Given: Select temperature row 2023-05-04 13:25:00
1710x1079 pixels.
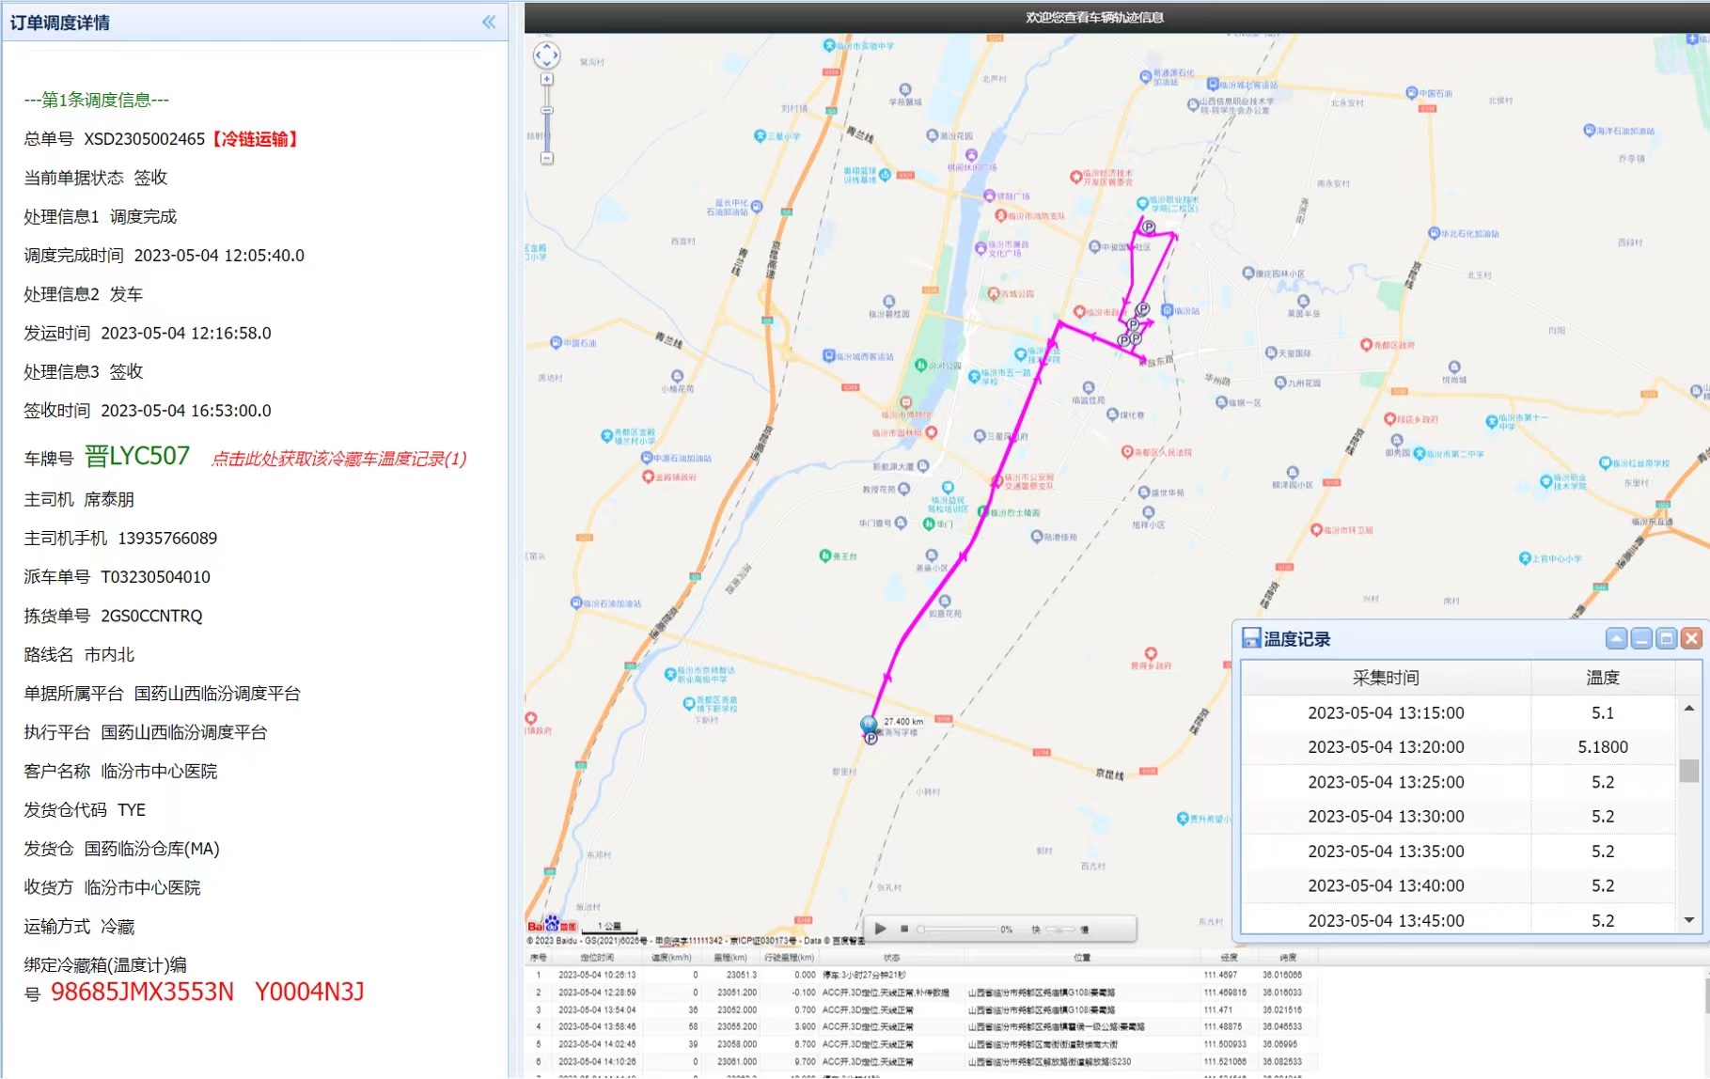Looking at the screenshot, I should [1458, 782].
